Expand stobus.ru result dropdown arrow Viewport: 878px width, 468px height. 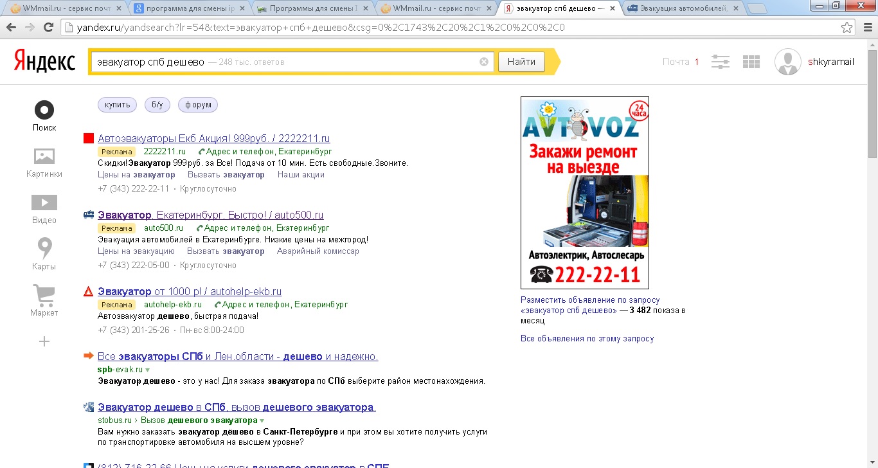(262, 420)
